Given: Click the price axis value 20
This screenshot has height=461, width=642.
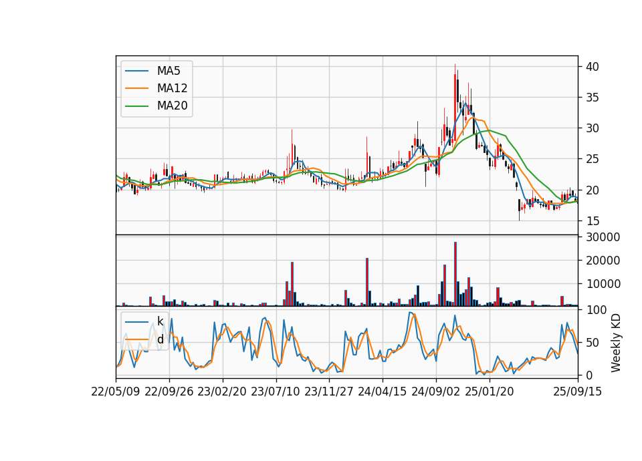Looking at the screenshot, I should pyautogui.click(x=592, y=190).
